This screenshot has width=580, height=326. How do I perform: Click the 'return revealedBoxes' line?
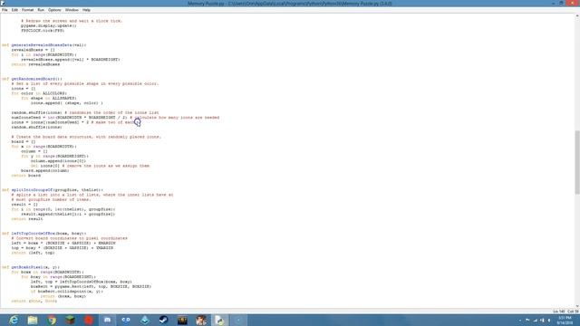click(35, 64)
